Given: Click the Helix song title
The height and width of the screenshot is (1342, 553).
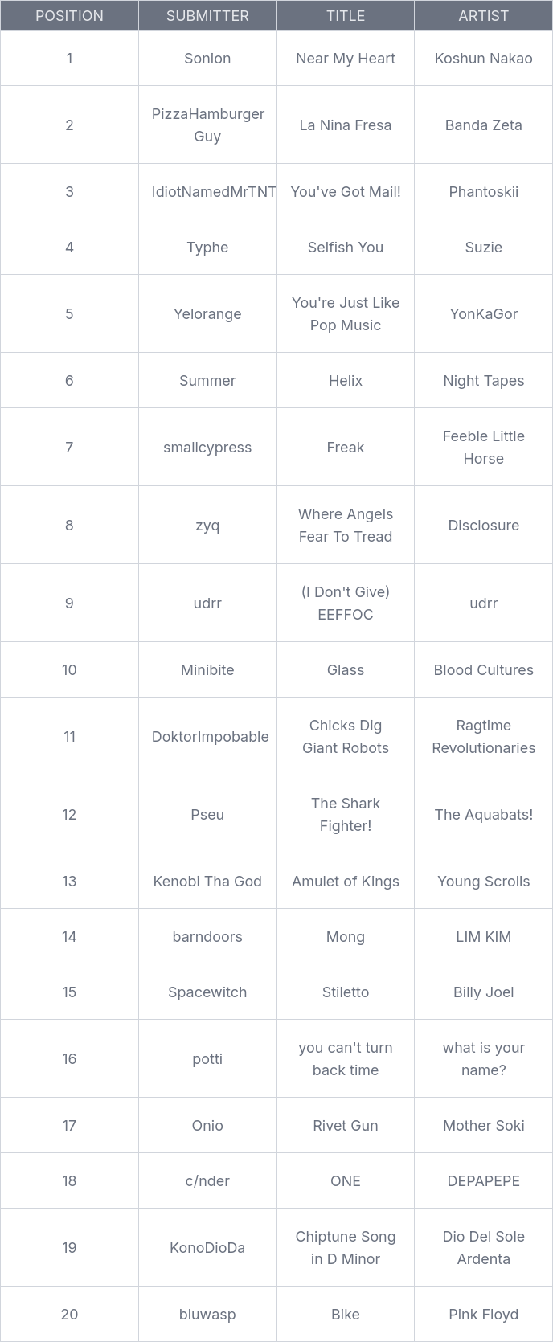Looking at the screenshot, I should (x=346, y=380).
